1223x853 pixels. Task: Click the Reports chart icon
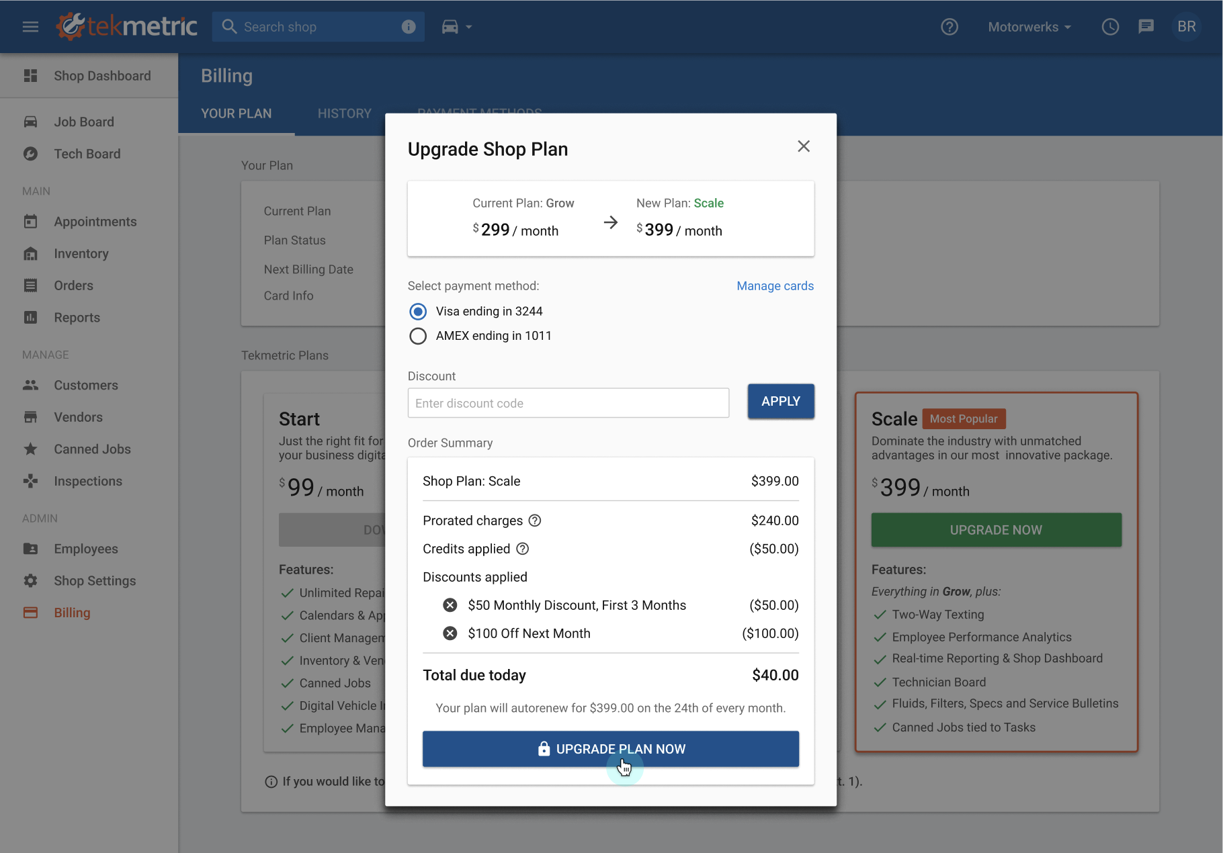tap(30, 317)
